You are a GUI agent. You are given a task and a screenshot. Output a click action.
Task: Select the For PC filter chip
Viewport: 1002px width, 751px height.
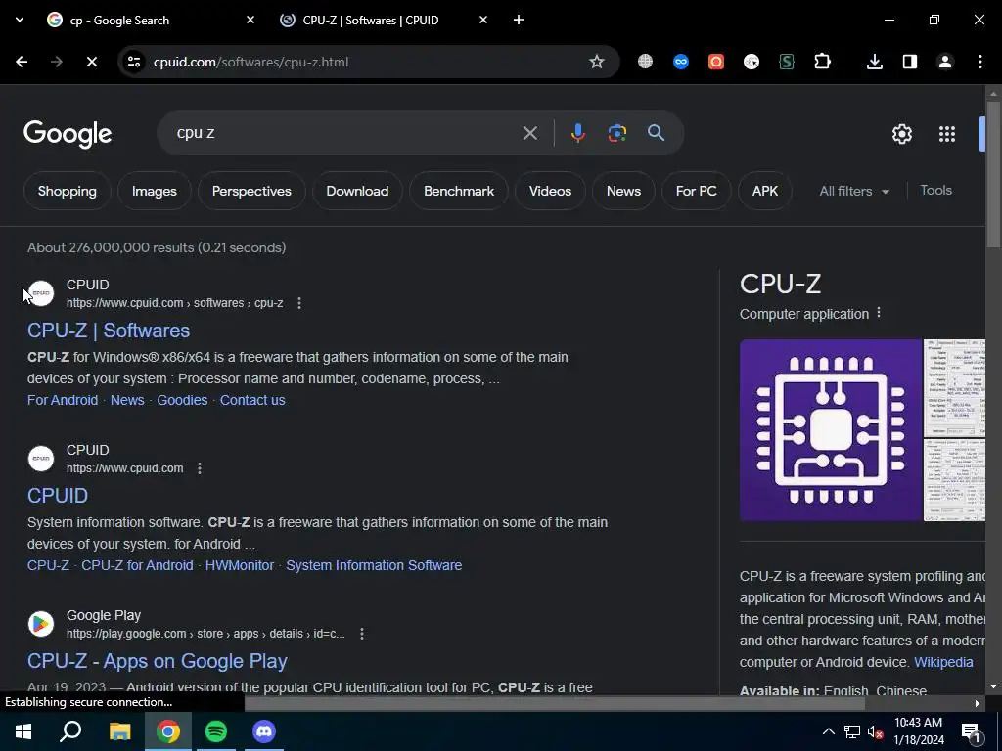tap(696, 191)
